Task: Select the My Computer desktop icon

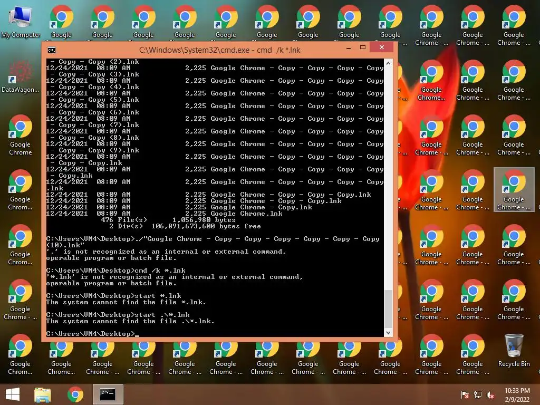Action: coord(21,22)
